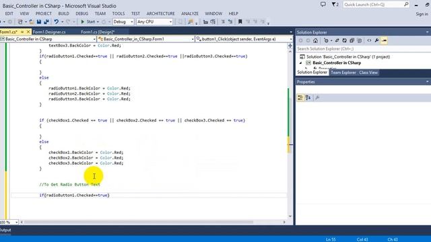Pin the Form1.cs* tab
Screen dimensions: 431x242
pyautogui.click(x=22, y=32)
